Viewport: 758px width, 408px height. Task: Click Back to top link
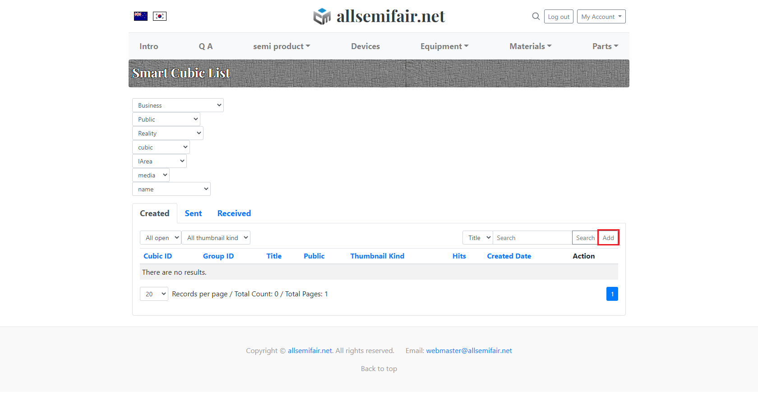click(379, 369)
